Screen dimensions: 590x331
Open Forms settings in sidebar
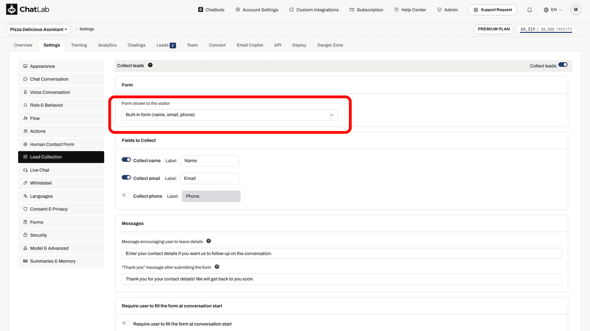pos(61,222)
